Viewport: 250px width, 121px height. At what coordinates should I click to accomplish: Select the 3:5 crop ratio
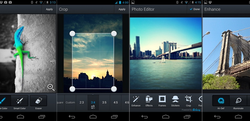pyautogui.click(x=104, y=103)
